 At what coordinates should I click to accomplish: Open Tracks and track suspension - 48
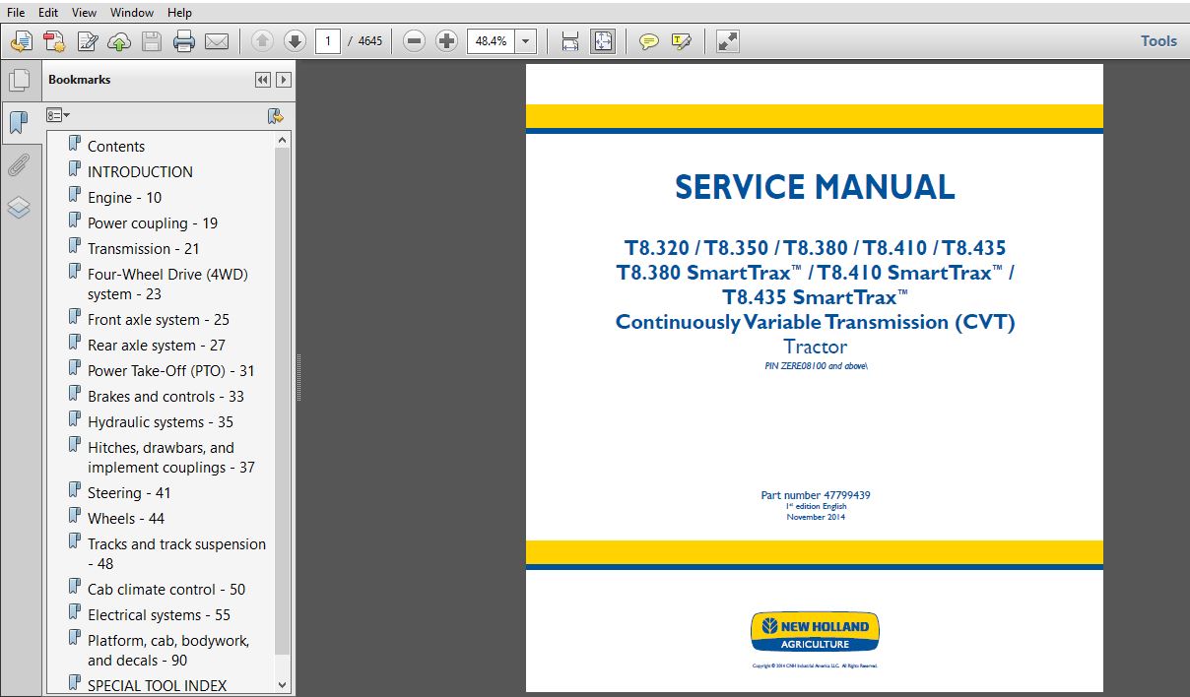176,553
